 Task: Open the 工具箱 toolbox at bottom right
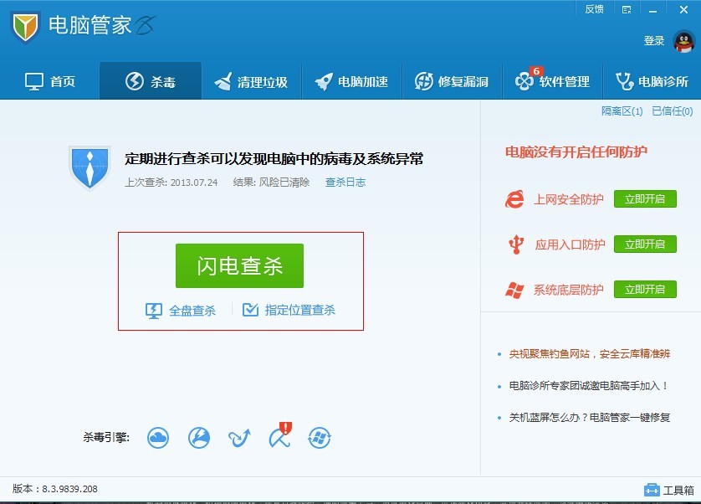tap(668, 489)
